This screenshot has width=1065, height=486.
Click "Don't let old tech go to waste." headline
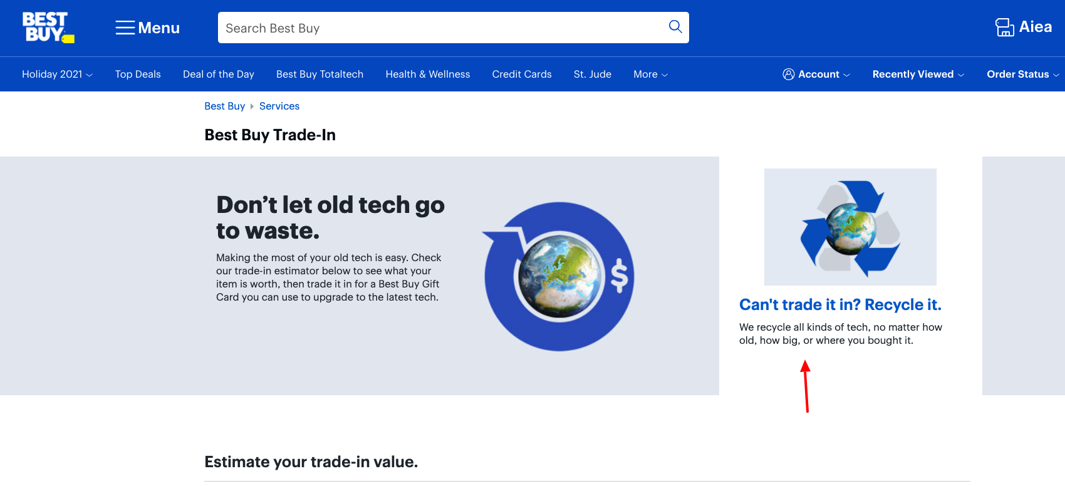click(330, 217)
